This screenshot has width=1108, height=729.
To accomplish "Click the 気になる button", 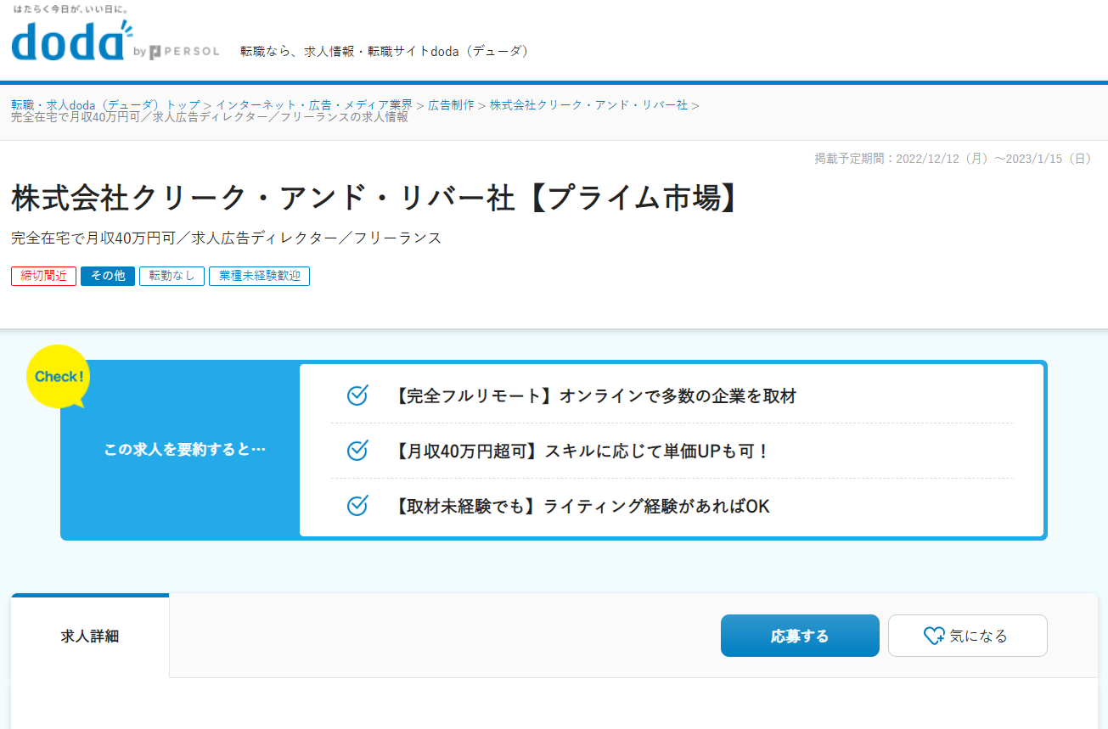I will coord(968,636).
